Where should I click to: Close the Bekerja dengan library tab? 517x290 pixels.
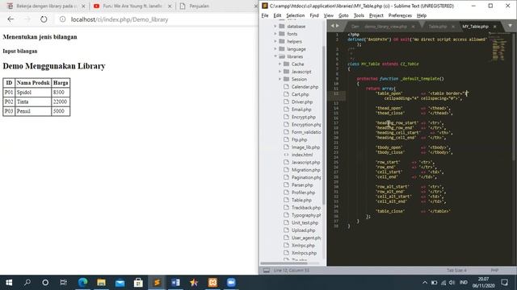click(83, 6)
